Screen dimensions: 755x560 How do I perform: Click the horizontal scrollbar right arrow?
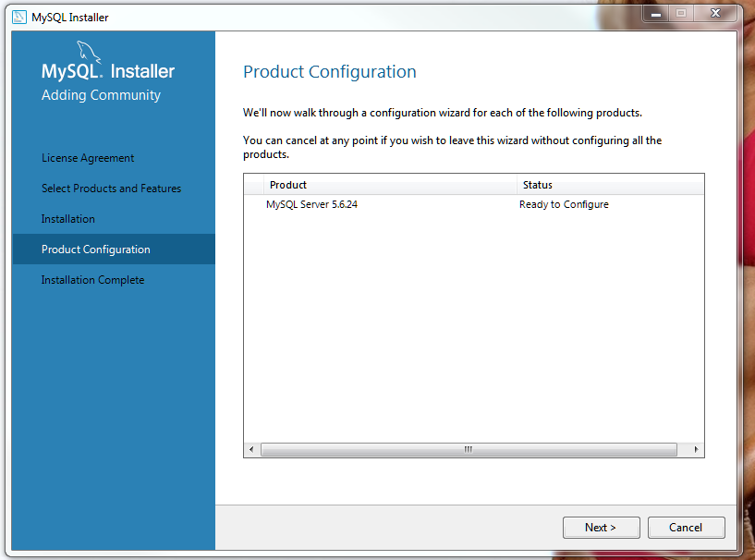[696, 449]
